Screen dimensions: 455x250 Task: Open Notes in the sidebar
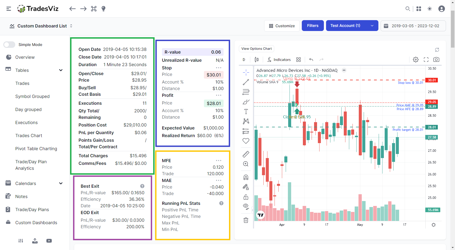[21, 196]
